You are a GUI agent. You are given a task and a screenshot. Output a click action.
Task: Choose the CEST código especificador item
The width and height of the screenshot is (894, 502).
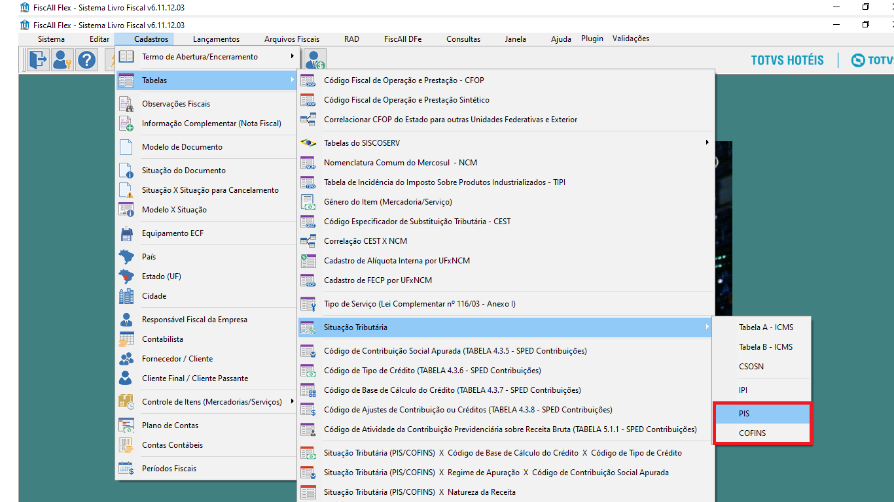pos(505,222)
